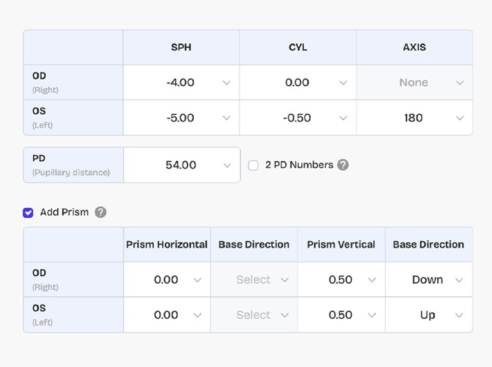Open the OS AXIS dropdown showing 180
Viewport: 492px width, 367px height.
(414, 118)
